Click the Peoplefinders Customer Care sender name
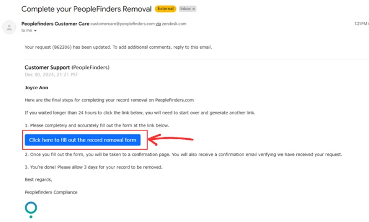 [x=55, y=24]
